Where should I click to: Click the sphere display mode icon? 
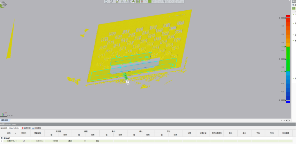click(x=106, y=1)
